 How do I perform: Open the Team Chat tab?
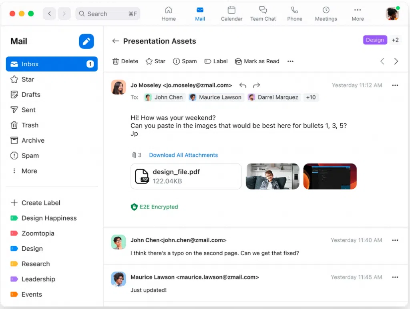[x=263, y=14]
